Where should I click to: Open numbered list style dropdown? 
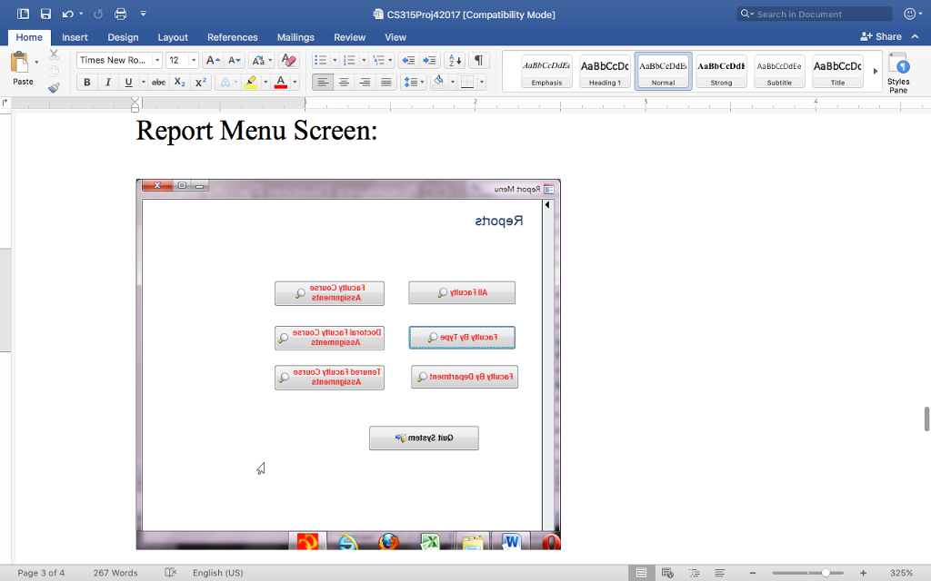coord(364,60)
